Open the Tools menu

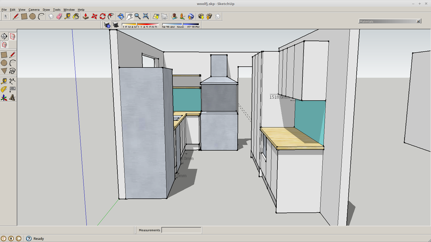click(x=56, y=10)
